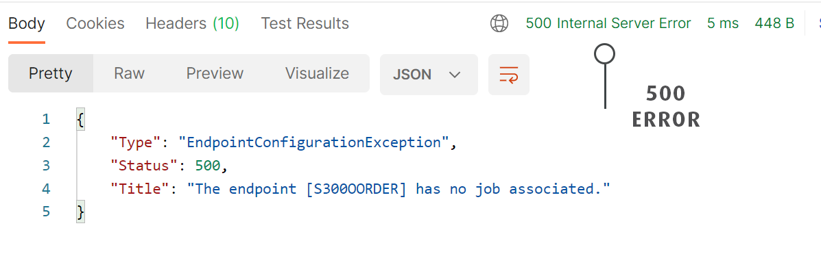Select the Preview view mode
Viewport: 821px width, 254px height.
[x=215, y=73]
